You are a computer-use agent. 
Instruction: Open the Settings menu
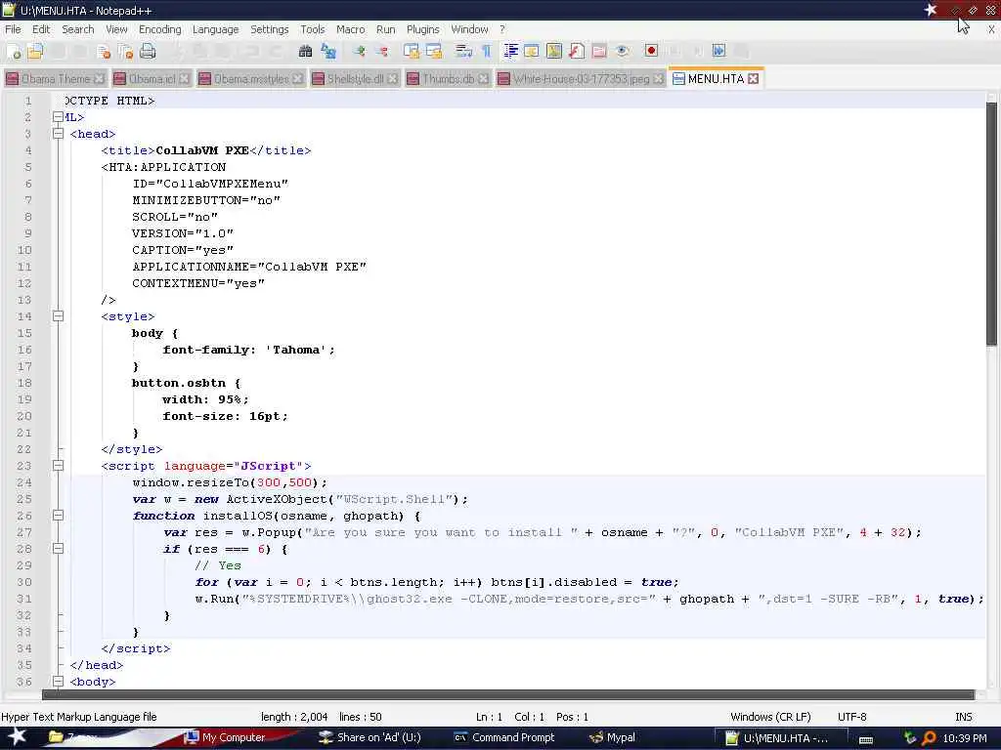[x=270, y=29]
